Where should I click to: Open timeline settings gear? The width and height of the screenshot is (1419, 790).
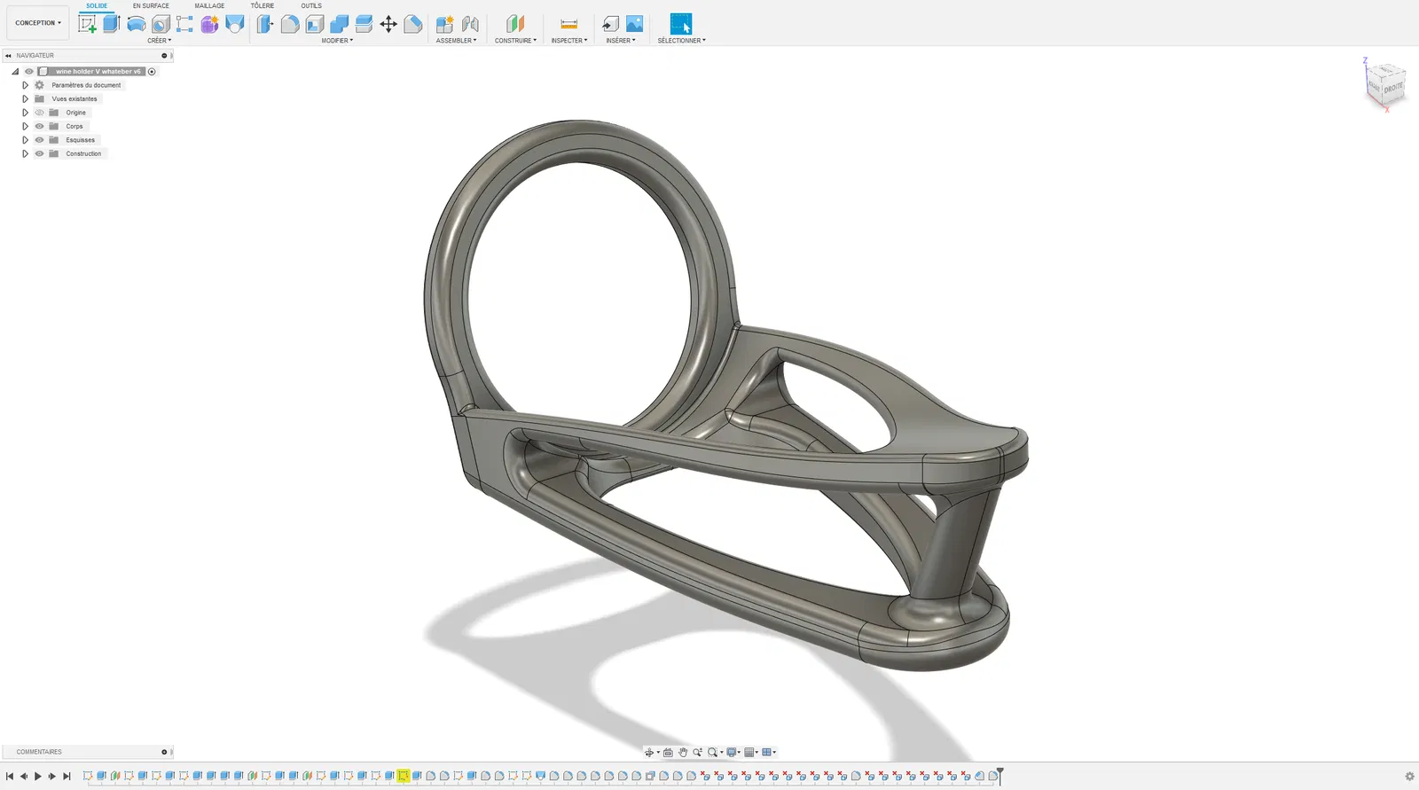click(x=1409, y=777)
